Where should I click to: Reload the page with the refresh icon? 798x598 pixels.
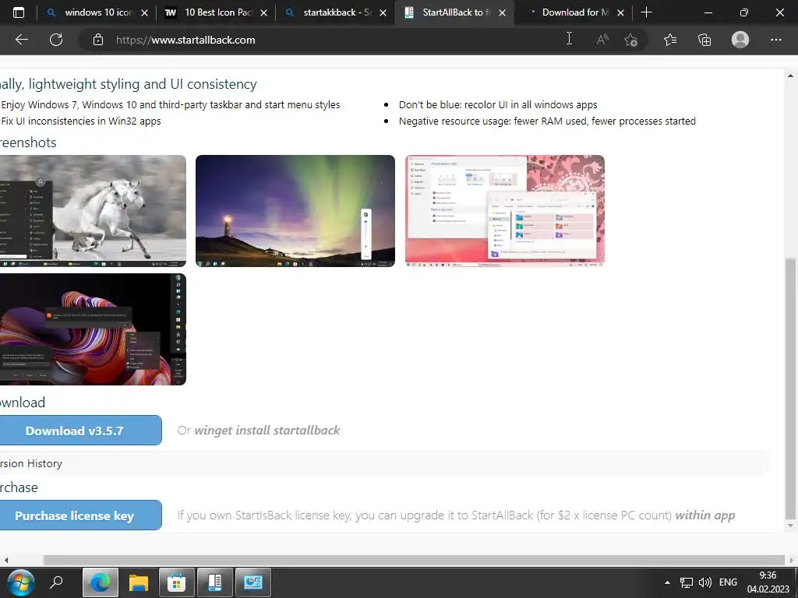56,40
